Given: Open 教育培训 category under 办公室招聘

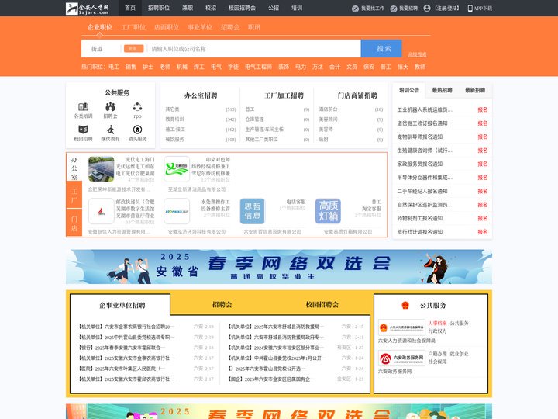Looking at the screenshot, I should coord(174,119).
